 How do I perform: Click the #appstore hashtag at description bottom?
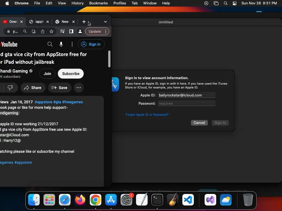coord(23,162)
